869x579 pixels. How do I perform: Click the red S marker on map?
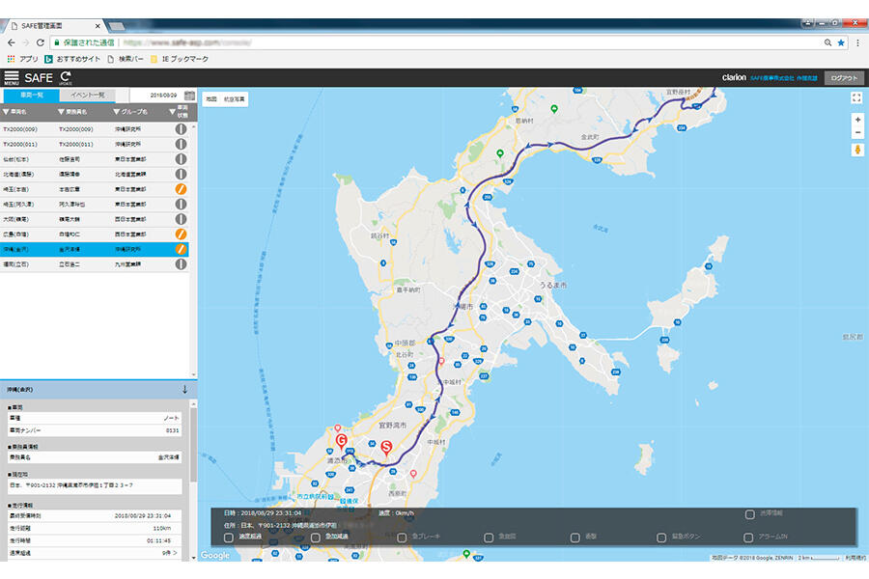pyautogui.click(x=386, y=447)
